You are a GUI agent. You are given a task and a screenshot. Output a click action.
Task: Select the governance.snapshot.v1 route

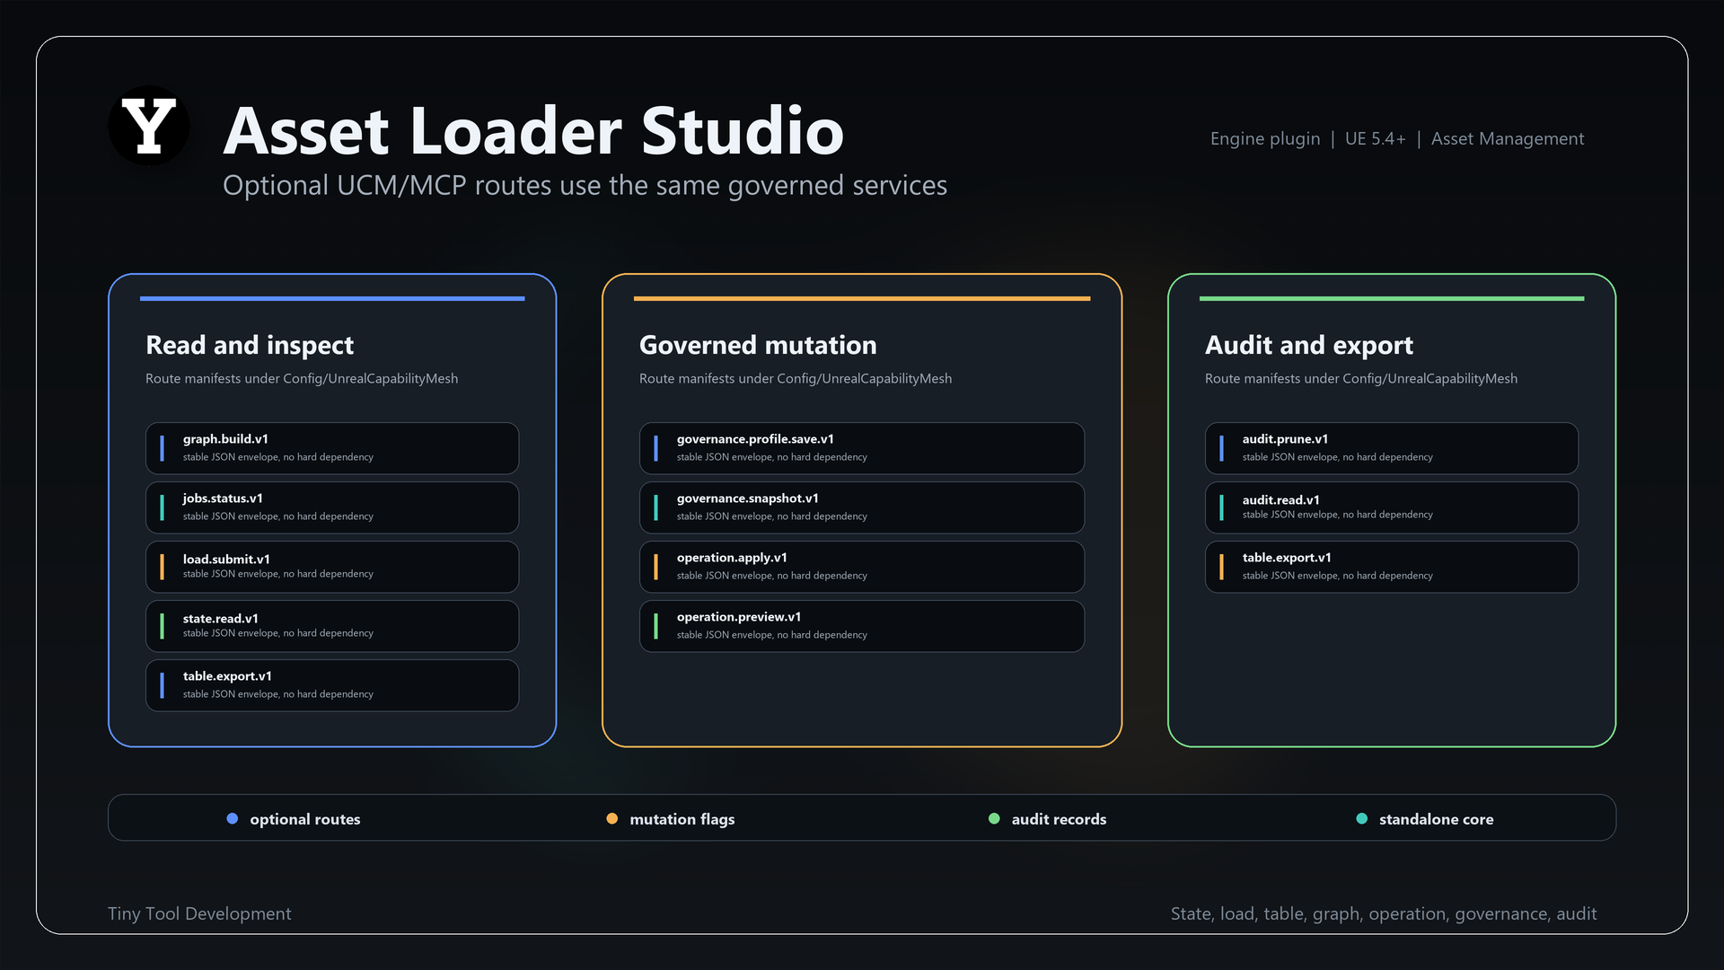pyautogui.click(x=862, y=507)
